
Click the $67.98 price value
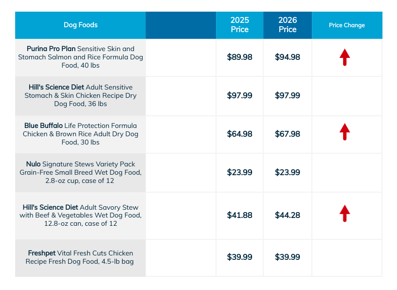(288, 134)
